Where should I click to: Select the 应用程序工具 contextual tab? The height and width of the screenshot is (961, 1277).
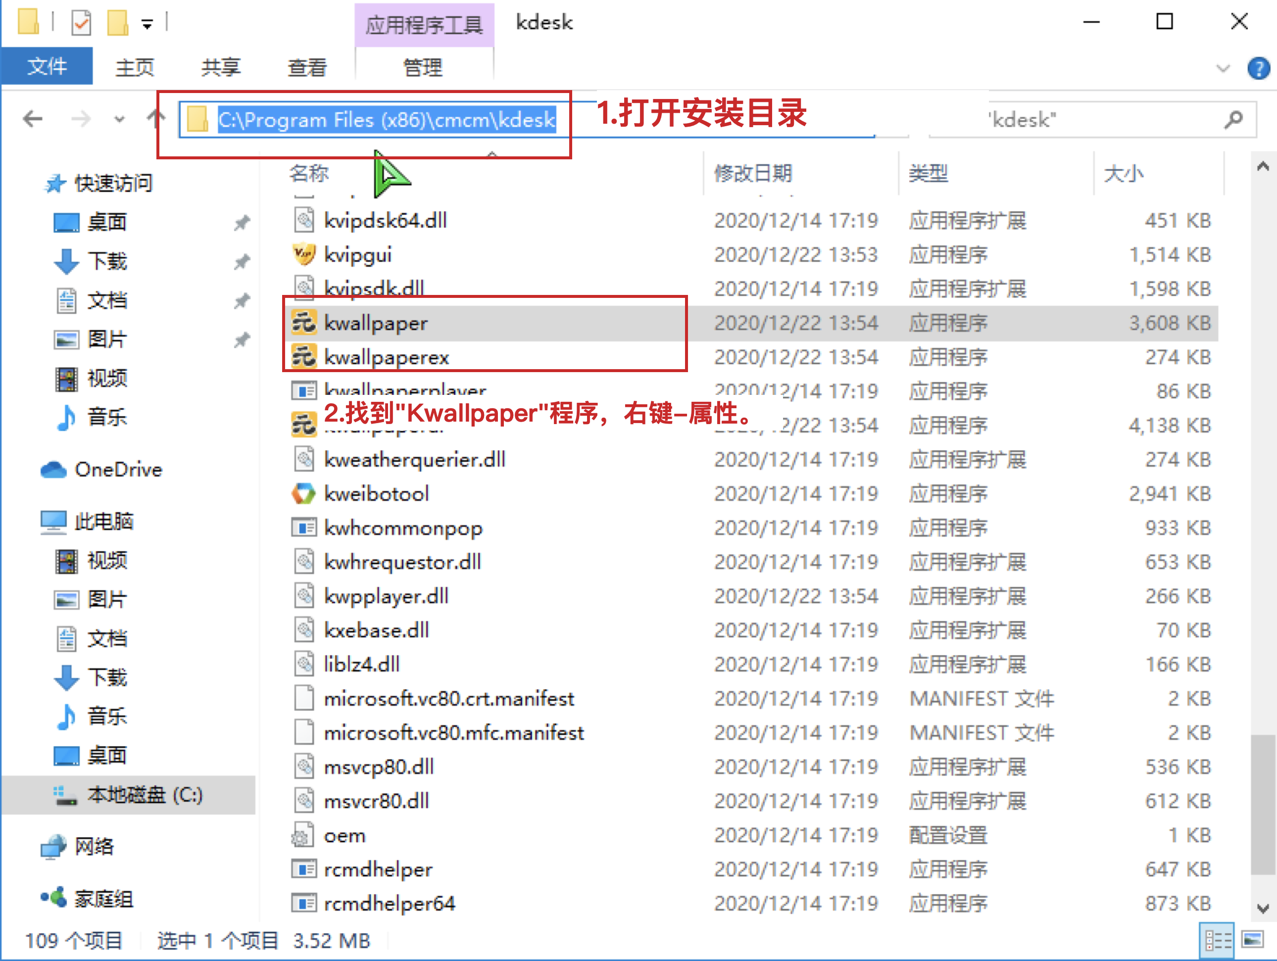coord(424,24)
